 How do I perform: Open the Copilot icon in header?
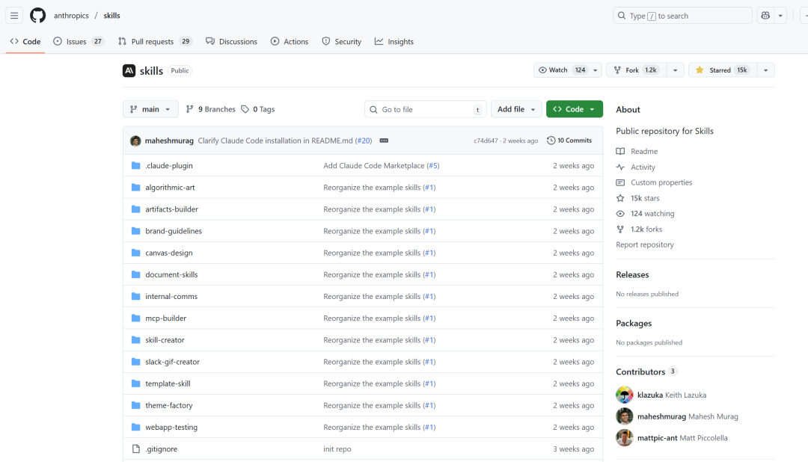pyautogui.click(x=765, y=16)
